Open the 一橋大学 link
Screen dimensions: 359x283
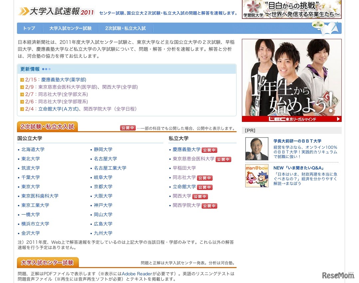coord(31,215)
